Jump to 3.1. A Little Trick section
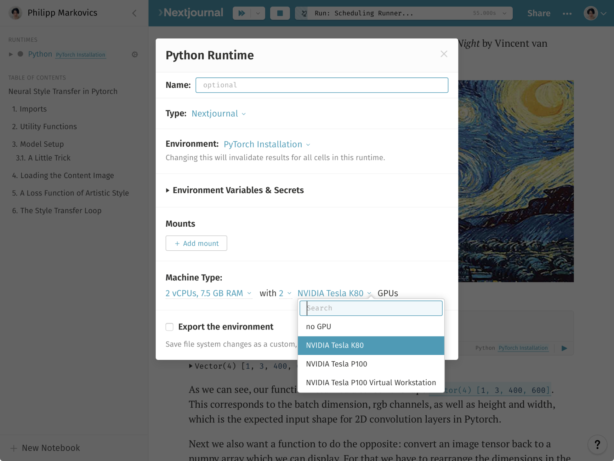This screenshot has width=614, height=461. tap(43, 158)
